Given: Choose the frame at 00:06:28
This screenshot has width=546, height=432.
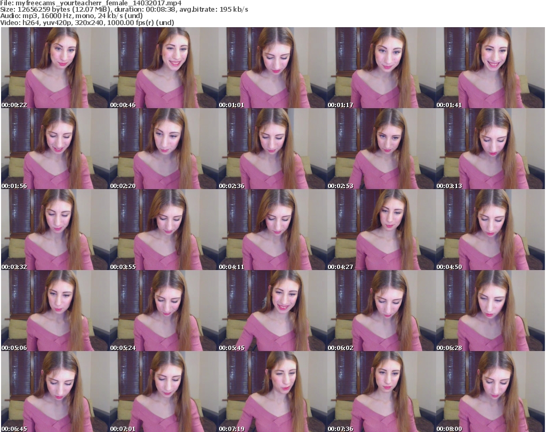Looking at the screenshot, I should tap(491, 311).
